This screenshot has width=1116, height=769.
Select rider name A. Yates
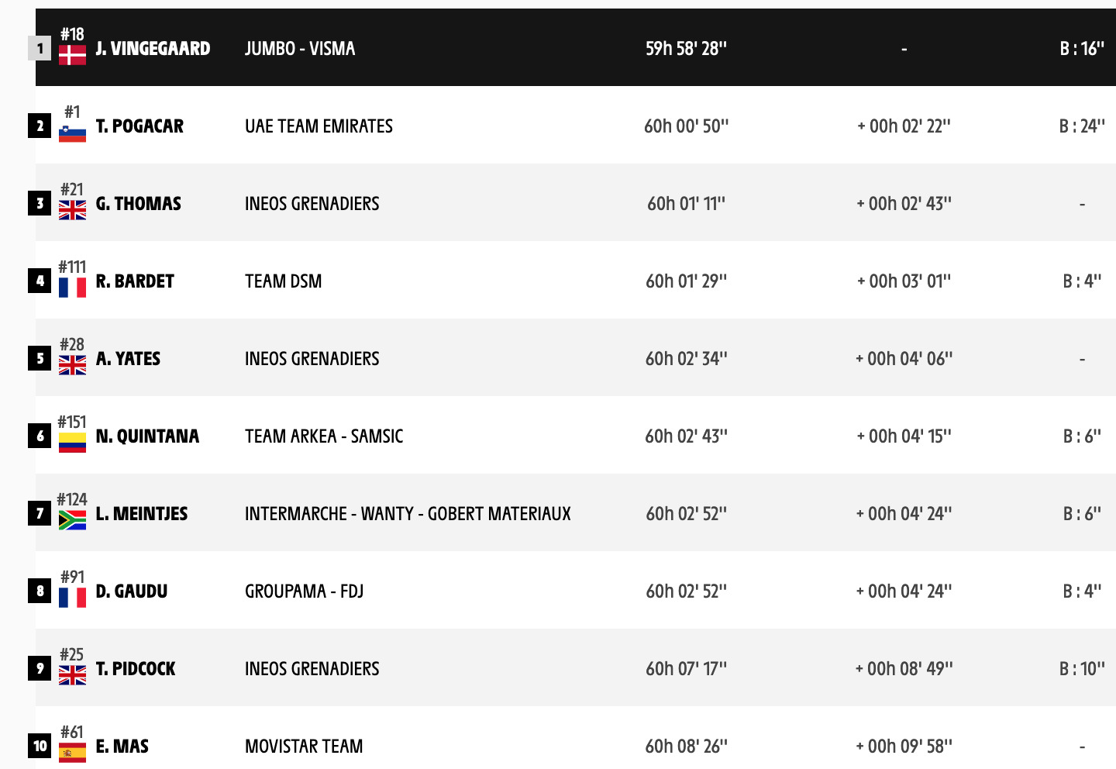(128, 359)
